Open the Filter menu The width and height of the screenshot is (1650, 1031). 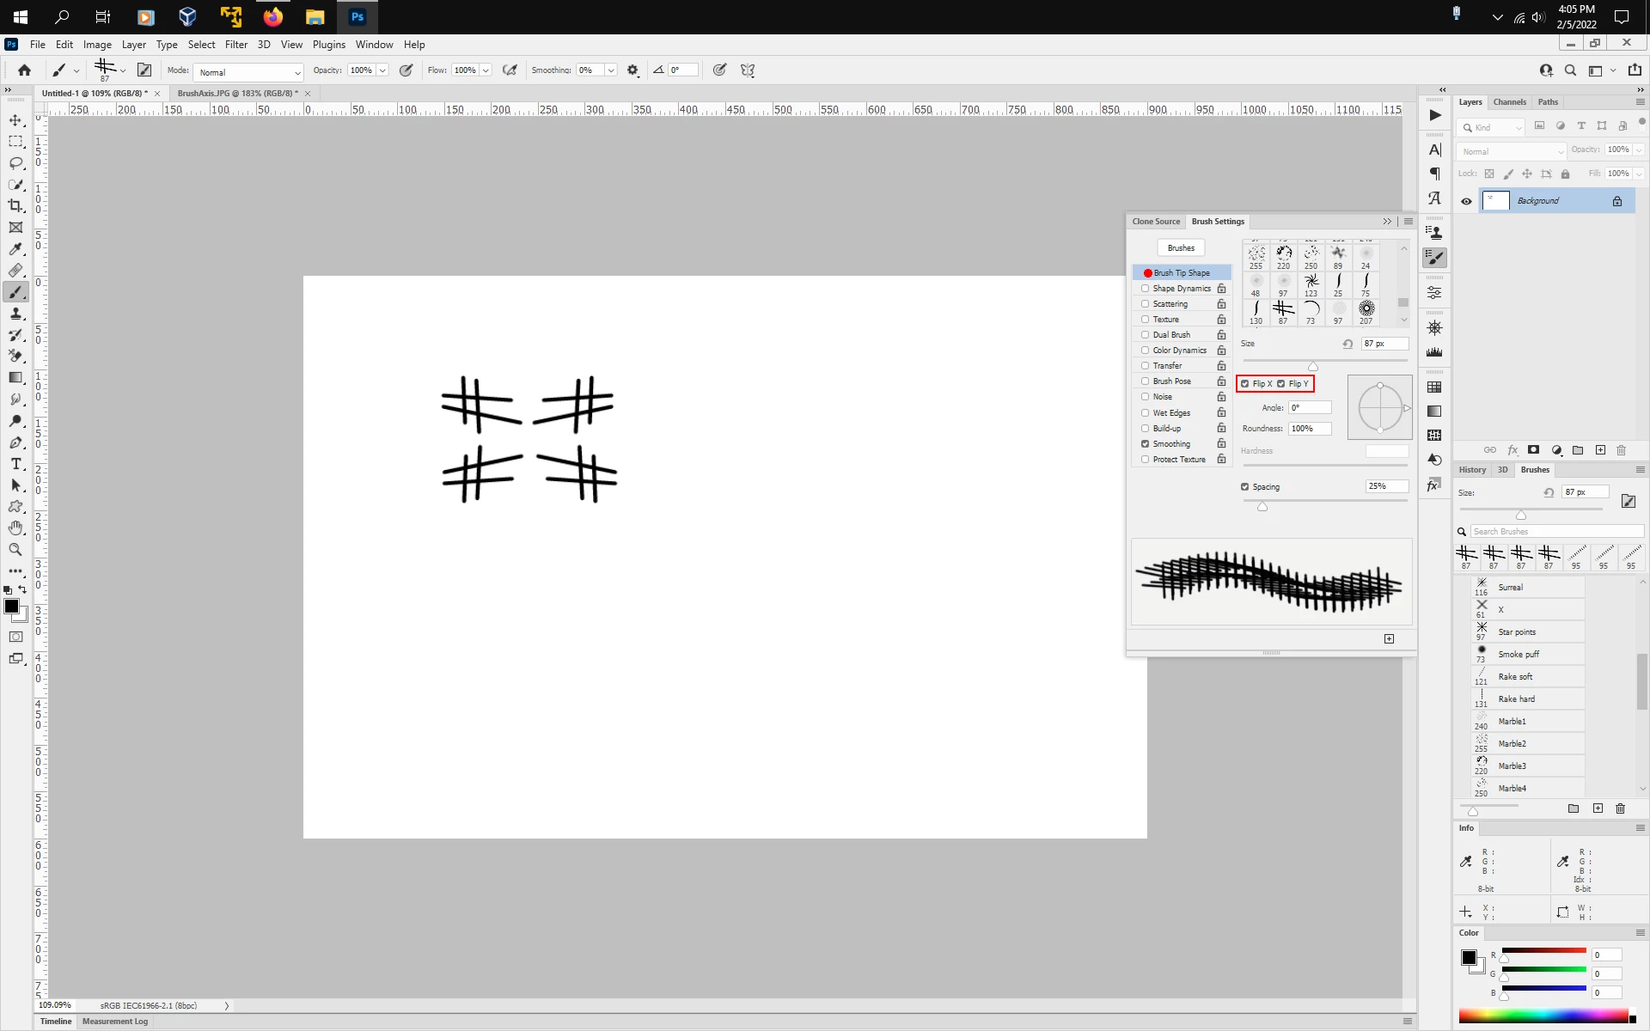(x=235, y=45)
